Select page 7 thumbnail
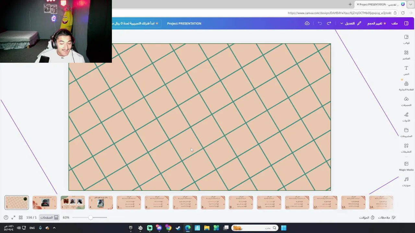Viewport: 415px width, 233px height. pos(185,203)
